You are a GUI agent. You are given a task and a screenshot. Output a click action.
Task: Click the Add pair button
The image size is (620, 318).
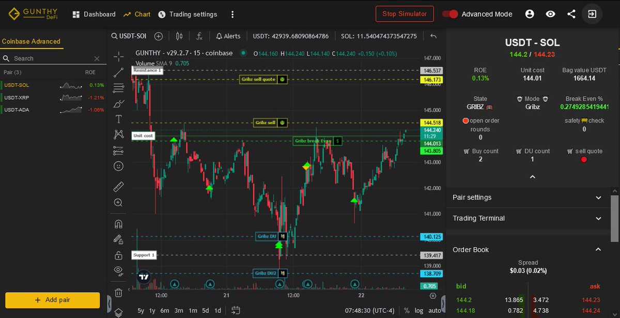pyautogui.click(x=52, y=300)
